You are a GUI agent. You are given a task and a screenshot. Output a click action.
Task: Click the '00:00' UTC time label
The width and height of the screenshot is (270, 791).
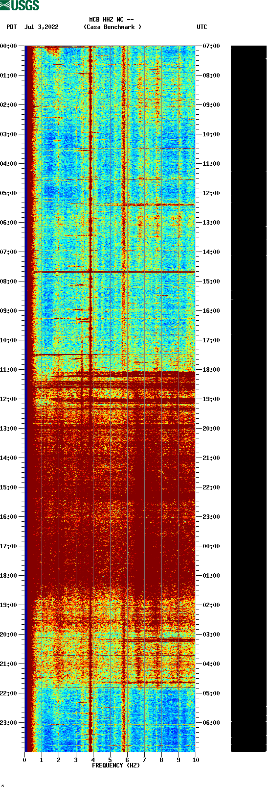click(211, 546)
